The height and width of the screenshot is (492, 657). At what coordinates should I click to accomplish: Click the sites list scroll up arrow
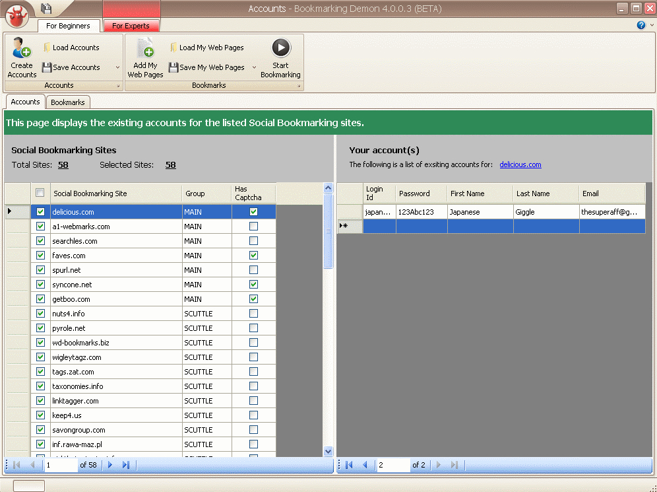[x=328, y=188]
